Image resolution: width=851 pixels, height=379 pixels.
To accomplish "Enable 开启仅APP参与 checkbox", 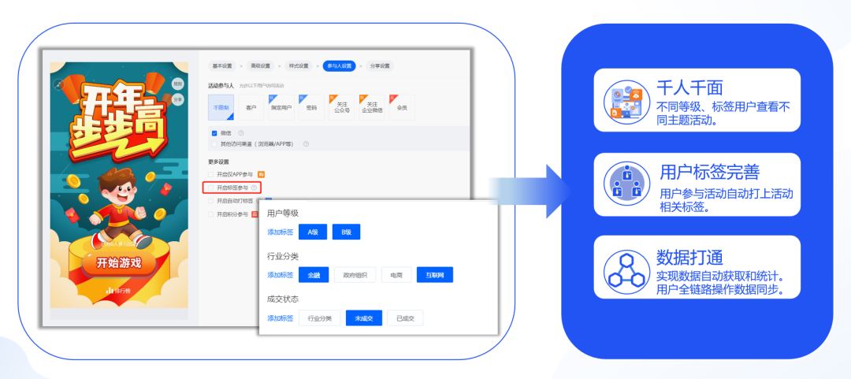I will pyautogui.click(x=210, y=174).
